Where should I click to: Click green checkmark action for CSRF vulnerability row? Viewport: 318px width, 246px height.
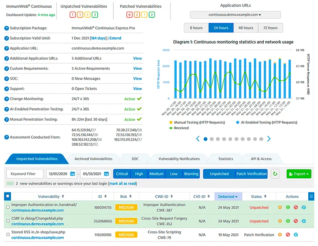coord(288,221)
